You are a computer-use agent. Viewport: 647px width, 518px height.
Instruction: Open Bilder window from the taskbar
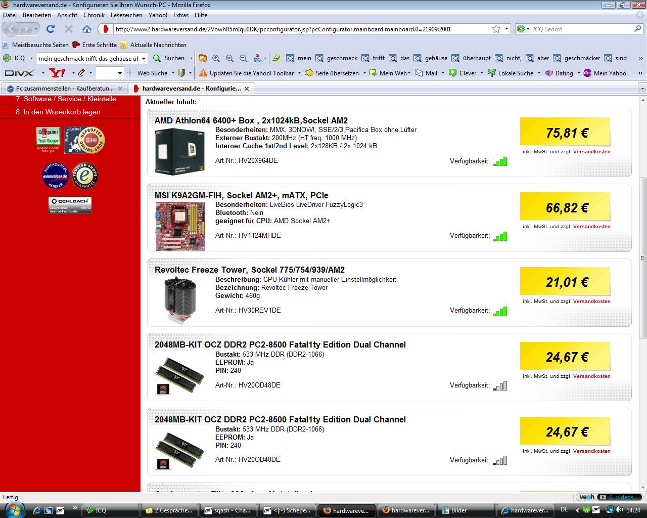tap(465, 510)
